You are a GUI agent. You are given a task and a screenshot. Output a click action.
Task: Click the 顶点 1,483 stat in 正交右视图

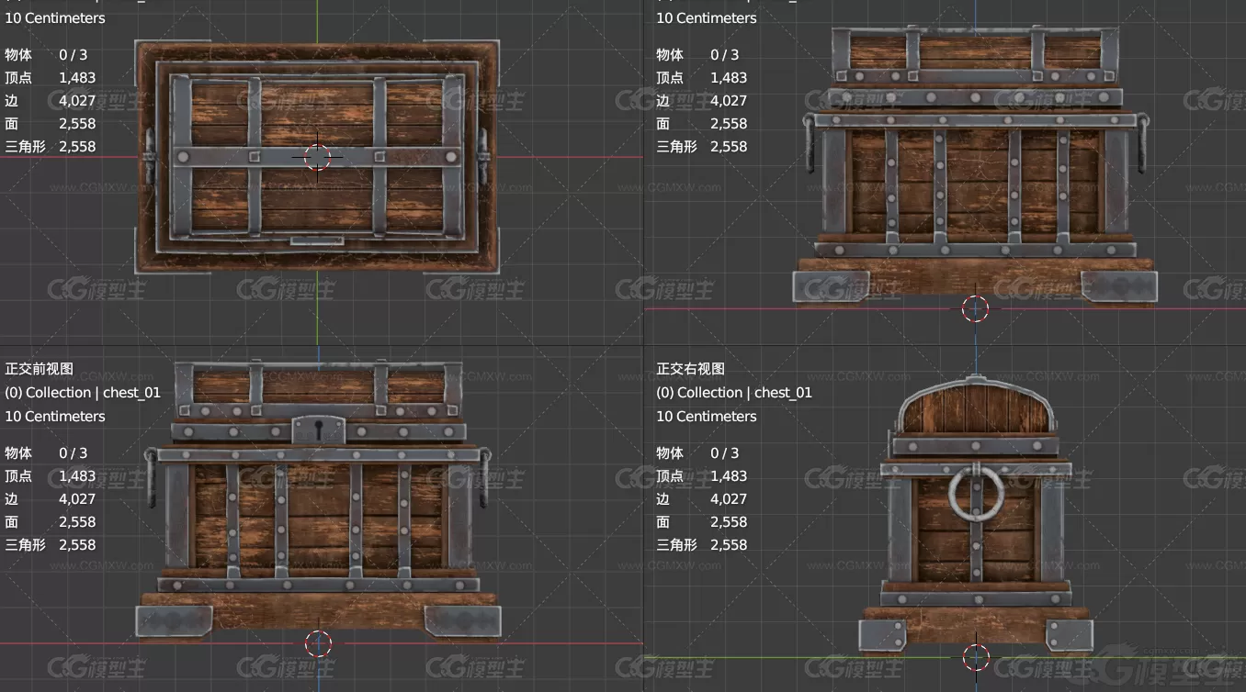(x=701, y=476)
